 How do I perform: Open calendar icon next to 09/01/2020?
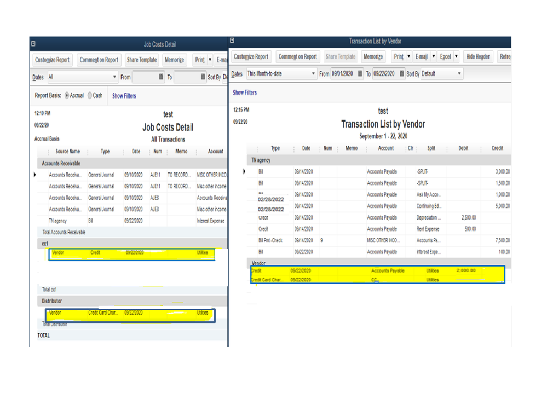click(360, 73)
